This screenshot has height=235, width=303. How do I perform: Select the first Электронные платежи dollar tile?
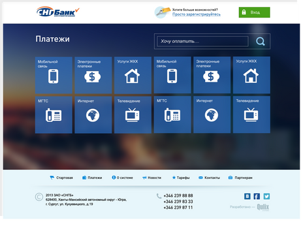click(93, 75)
